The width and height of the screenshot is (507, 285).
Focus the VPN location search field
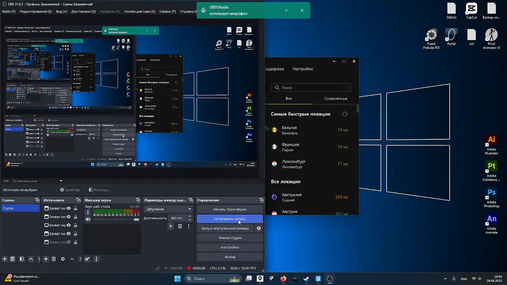point(311,87)
